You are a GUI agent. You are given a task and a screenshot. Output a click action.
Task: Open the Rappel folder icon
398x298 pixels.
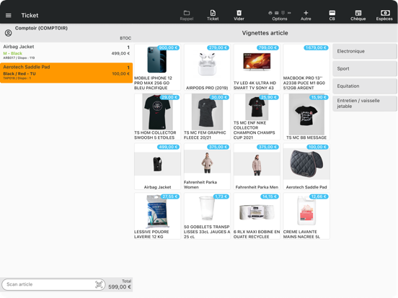(187, 15)
